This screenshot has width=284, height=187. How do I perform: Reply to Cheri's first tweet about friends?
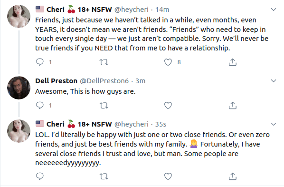(40, 62)
